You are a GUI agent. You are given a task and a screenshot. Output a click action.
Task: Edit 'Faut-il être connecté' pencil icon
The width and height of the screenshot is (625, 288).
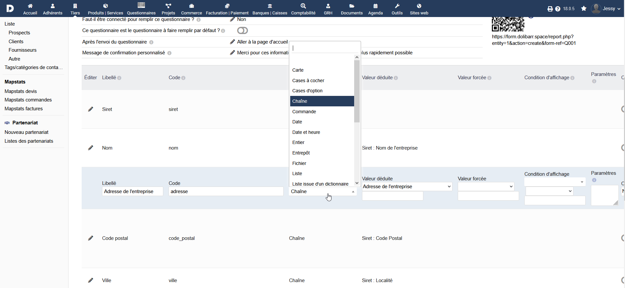tap(232, 19)
